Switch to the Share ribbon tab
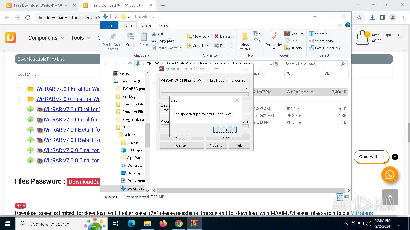 coord(146,25)
